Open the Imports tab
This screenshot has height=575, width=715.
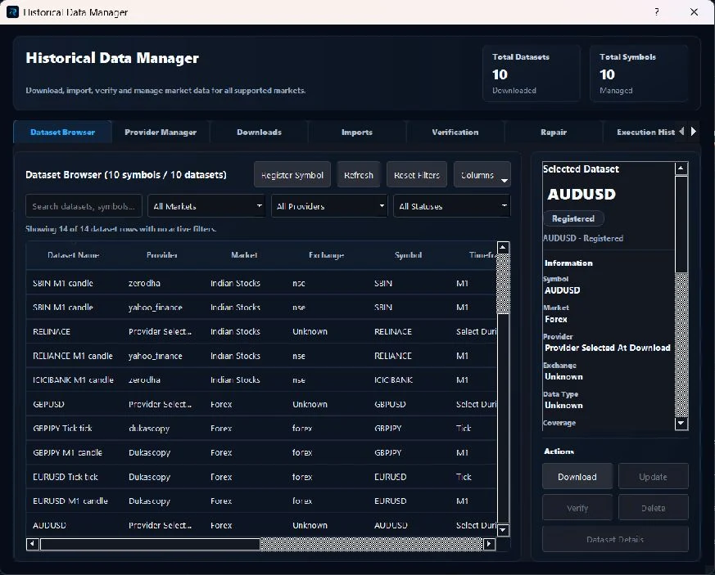357,132
